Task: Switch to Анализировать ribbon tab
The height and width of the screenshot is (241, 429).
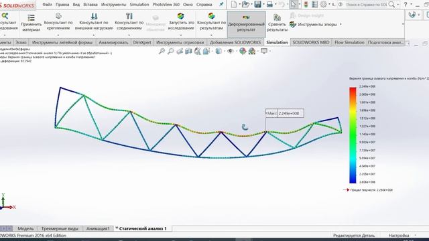Action: point(113,42)
